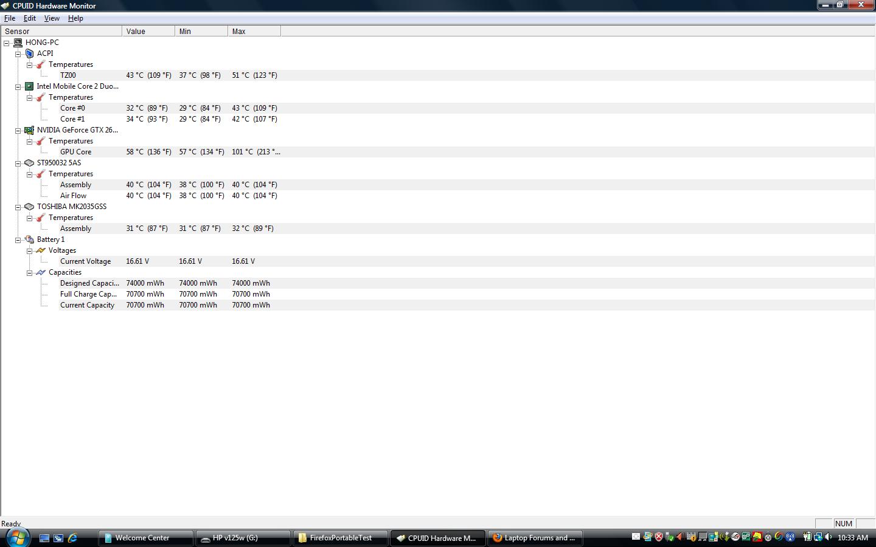Click the Sensor column header

61,31
